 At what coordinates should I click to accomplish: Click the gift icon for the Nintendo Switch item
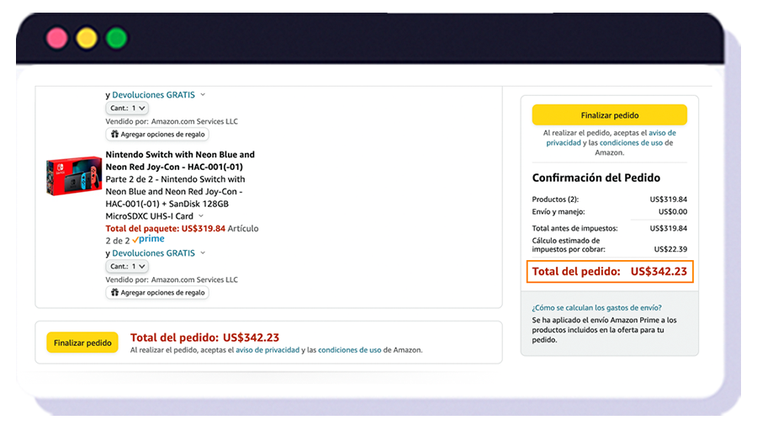coord(114,293)
